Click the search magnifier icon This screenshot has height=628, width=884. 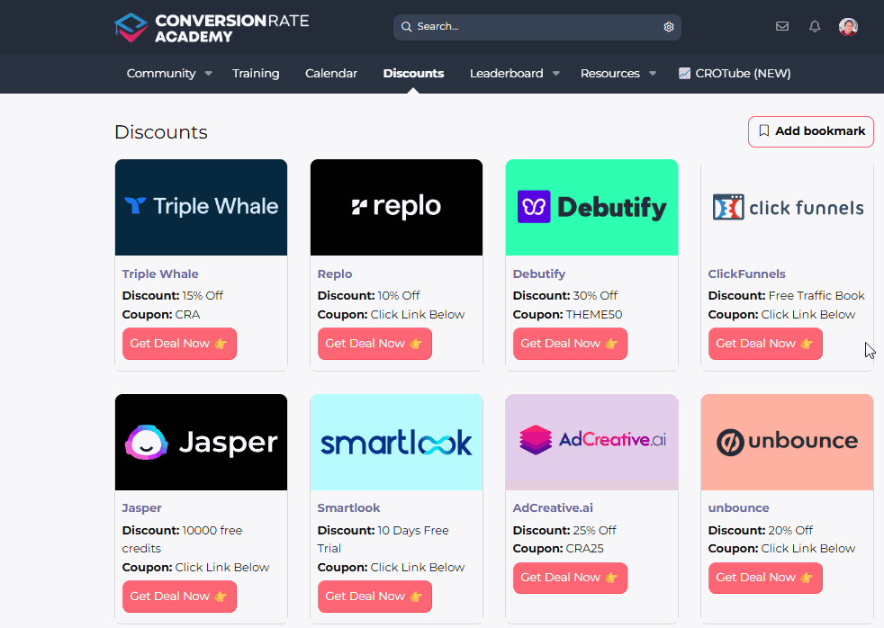[406, 27]
